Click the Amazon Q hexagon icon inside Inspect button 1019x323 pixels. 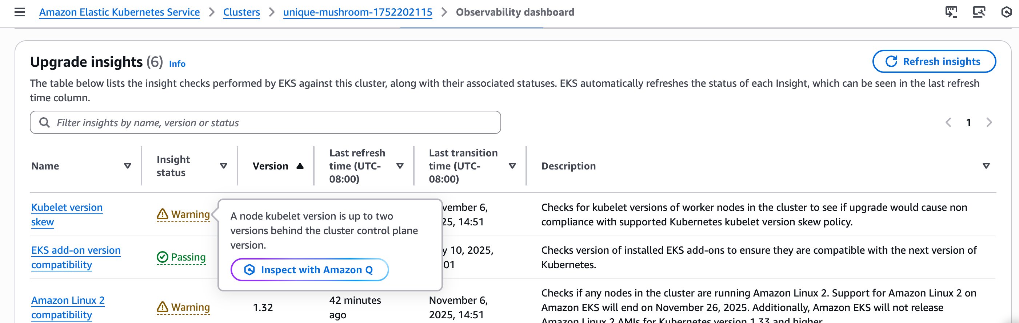tap(249, 270)
